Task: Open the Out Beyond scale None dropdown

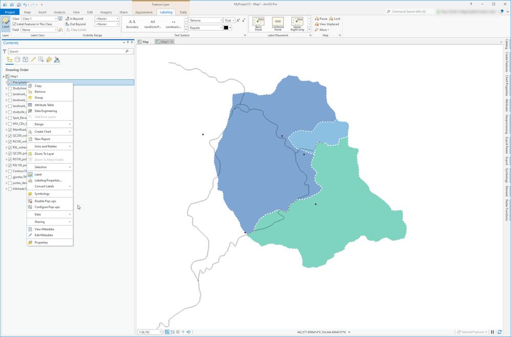Action: click(x=117, y=24)
